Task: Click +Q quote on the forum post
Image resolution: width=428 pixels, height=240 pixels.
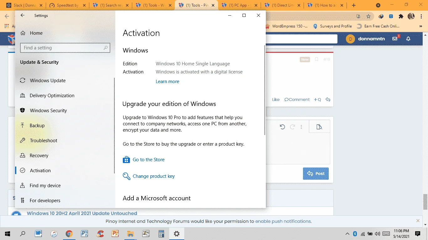Action: [317, 100]
